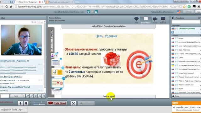Click the smiley icon in chat toolbar
Viewport: 201px width, 113px height.
pyautogui.click(x=35, y=96)
